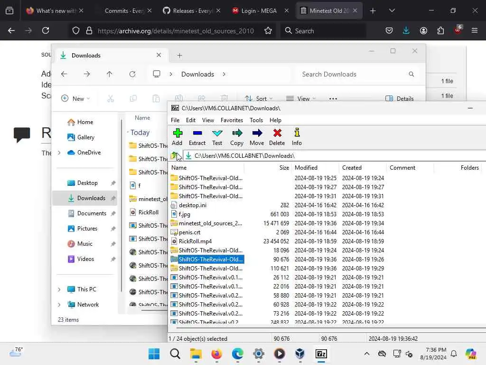Select f.jpg in 7-Zip file list
The height and width of the screenshot is (365, 486).
(x=185, y=214)
